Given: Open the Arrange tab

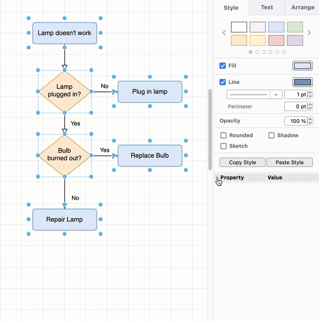Looking at the screenshot, I should (303, 8).
